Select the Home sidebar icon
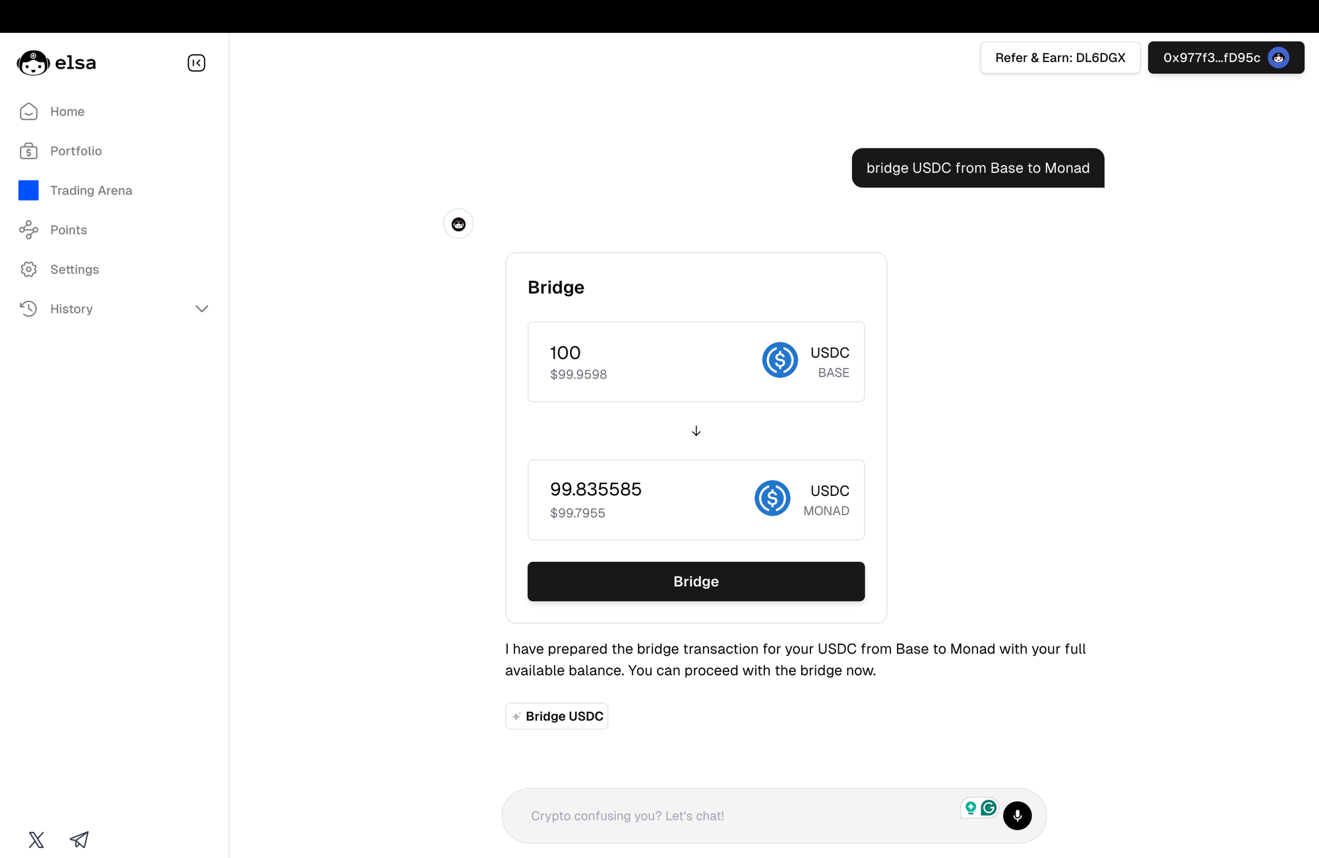This screenshot has height=858, width=1319. (29, 111)
